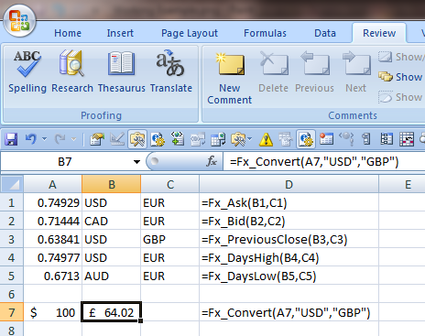The height and width of the screenshot is (336, 425).
Task: Select cell A7 containing 100
Action: 52,312
